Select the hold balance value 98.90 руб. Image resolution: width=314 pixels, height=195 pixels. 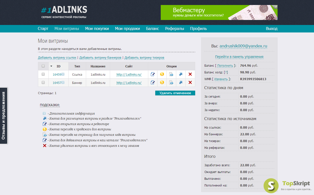[x=248, y=72]
